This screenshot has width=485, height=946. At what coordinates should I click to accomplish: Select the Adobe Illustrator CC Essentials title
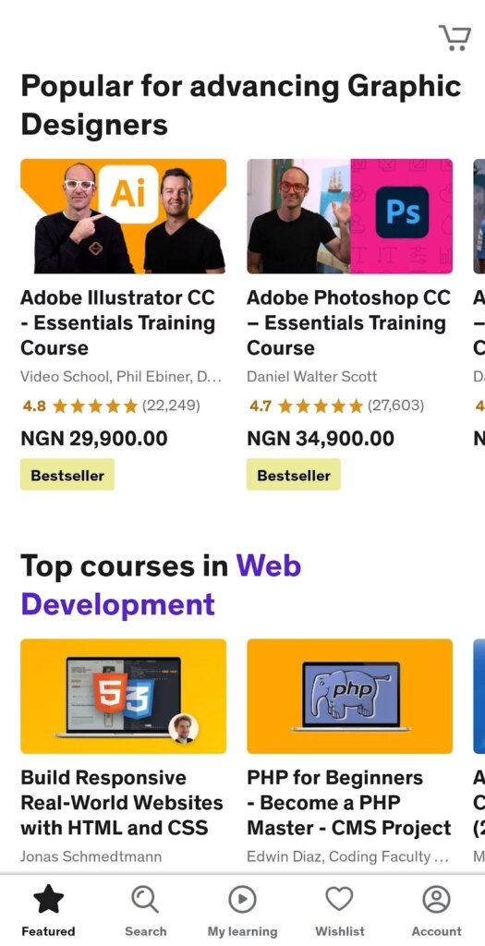[x=118, y=322]
